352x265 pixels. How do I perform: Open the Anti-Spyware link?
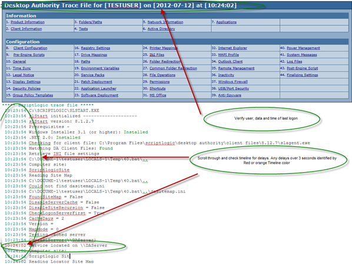(x=230, y=95)
